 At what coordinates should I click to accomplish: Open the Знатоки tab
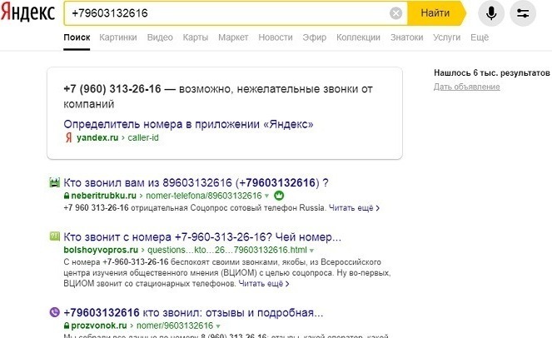coord(406,37)
